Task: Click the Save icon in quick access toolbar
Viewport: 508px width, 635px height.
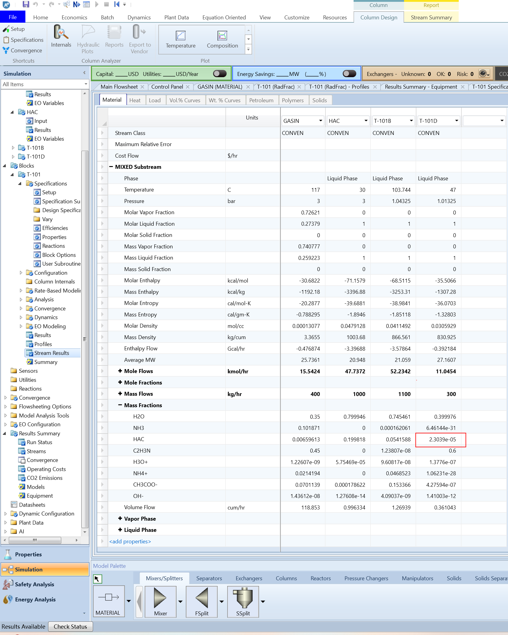Action: point(26,4)
